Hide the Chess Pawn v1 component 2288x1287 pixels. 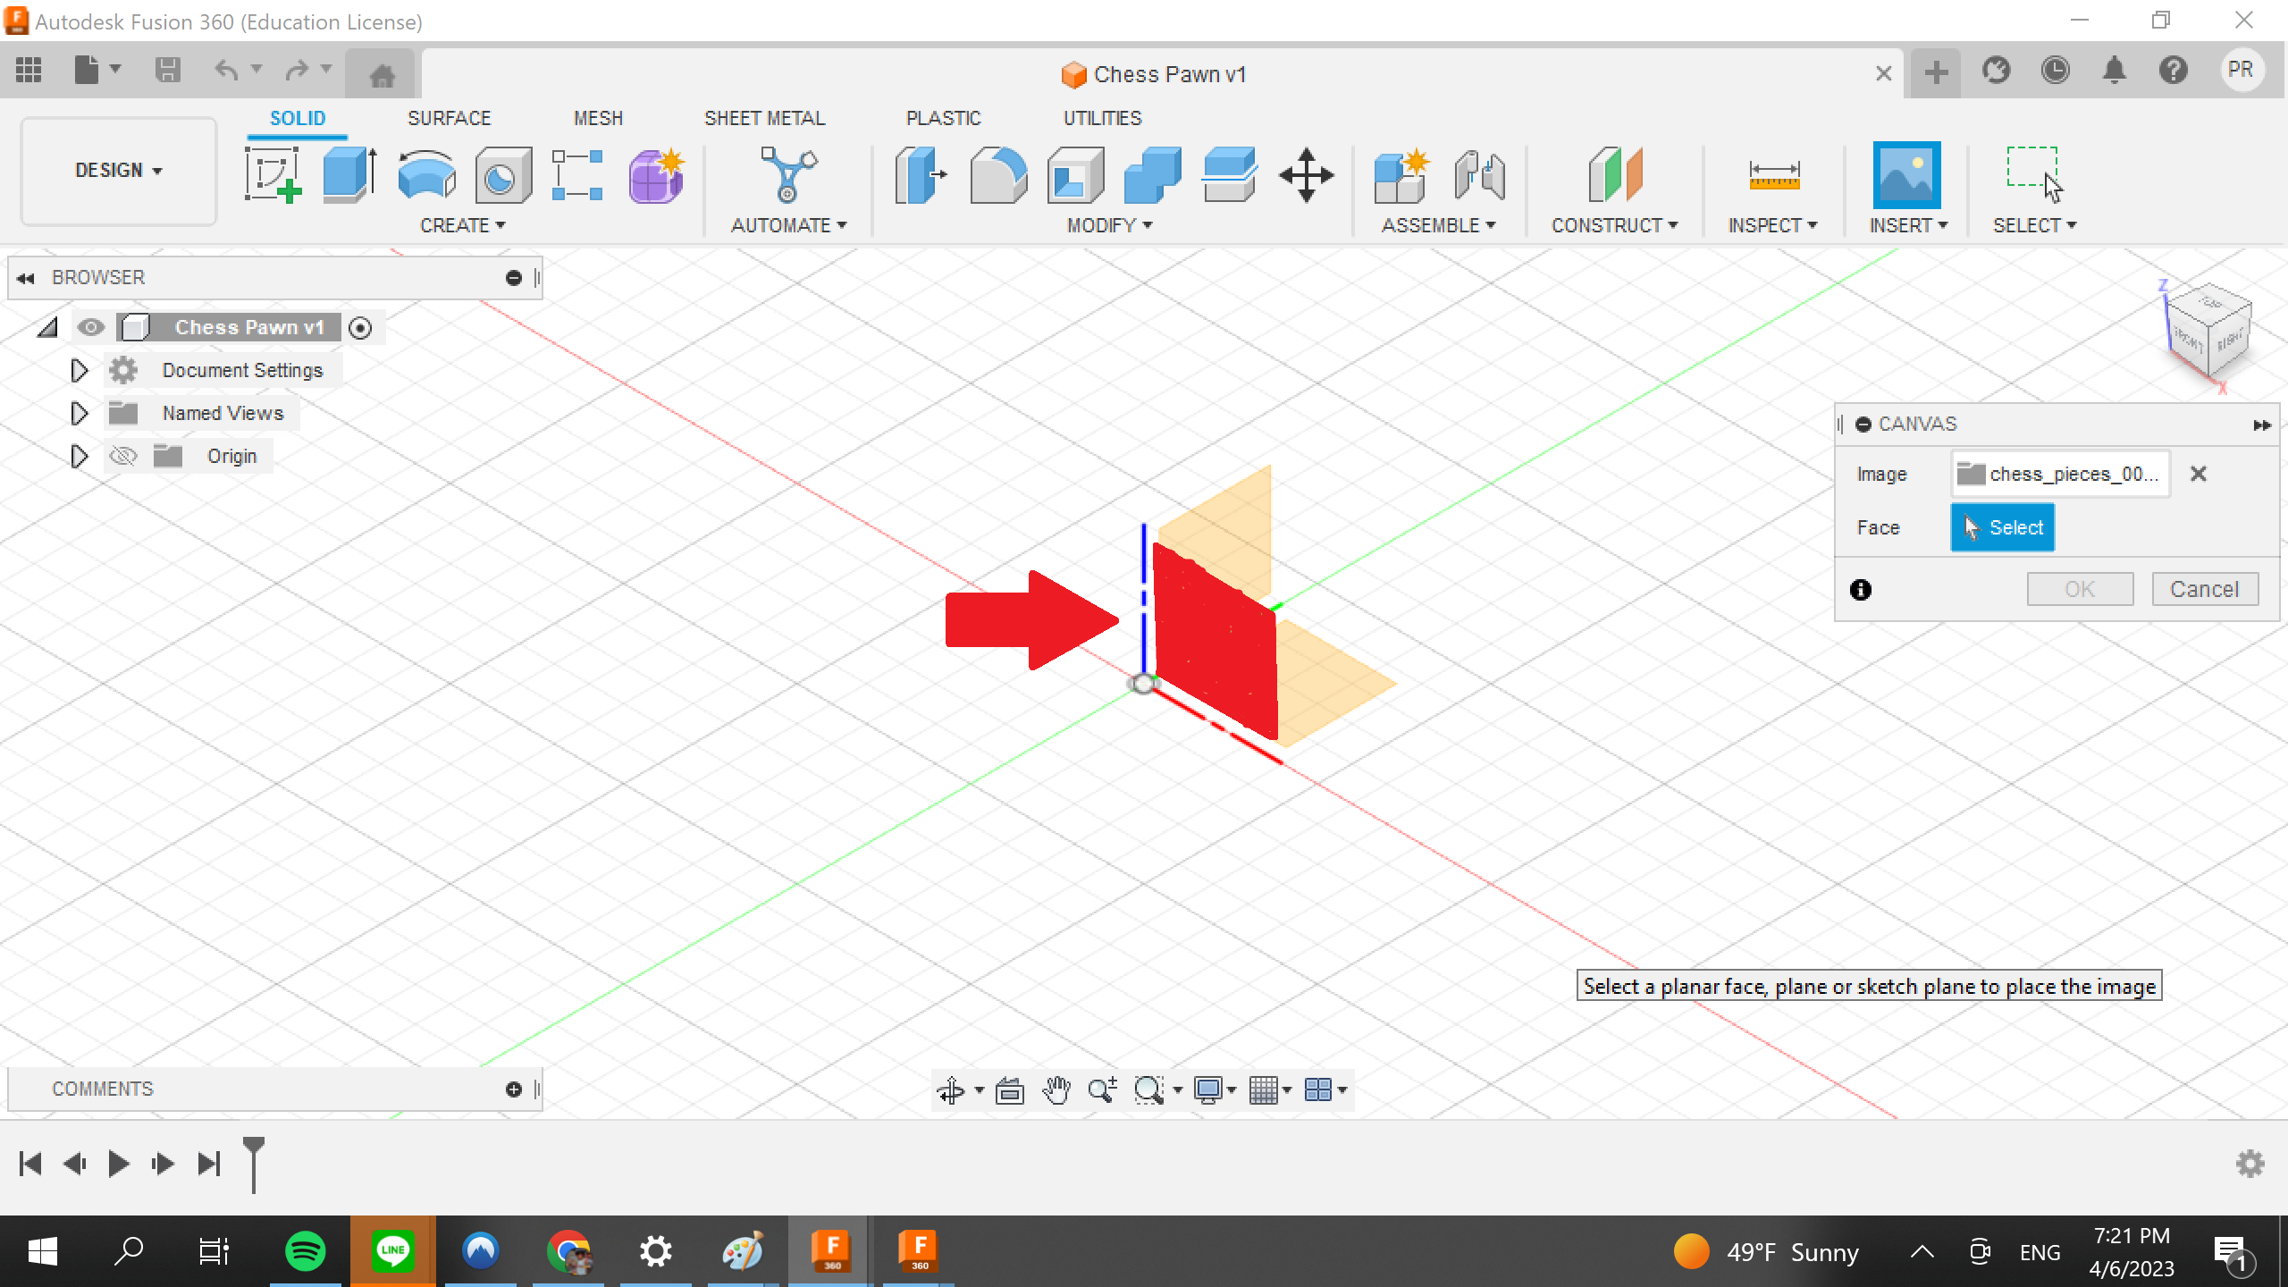91,327
